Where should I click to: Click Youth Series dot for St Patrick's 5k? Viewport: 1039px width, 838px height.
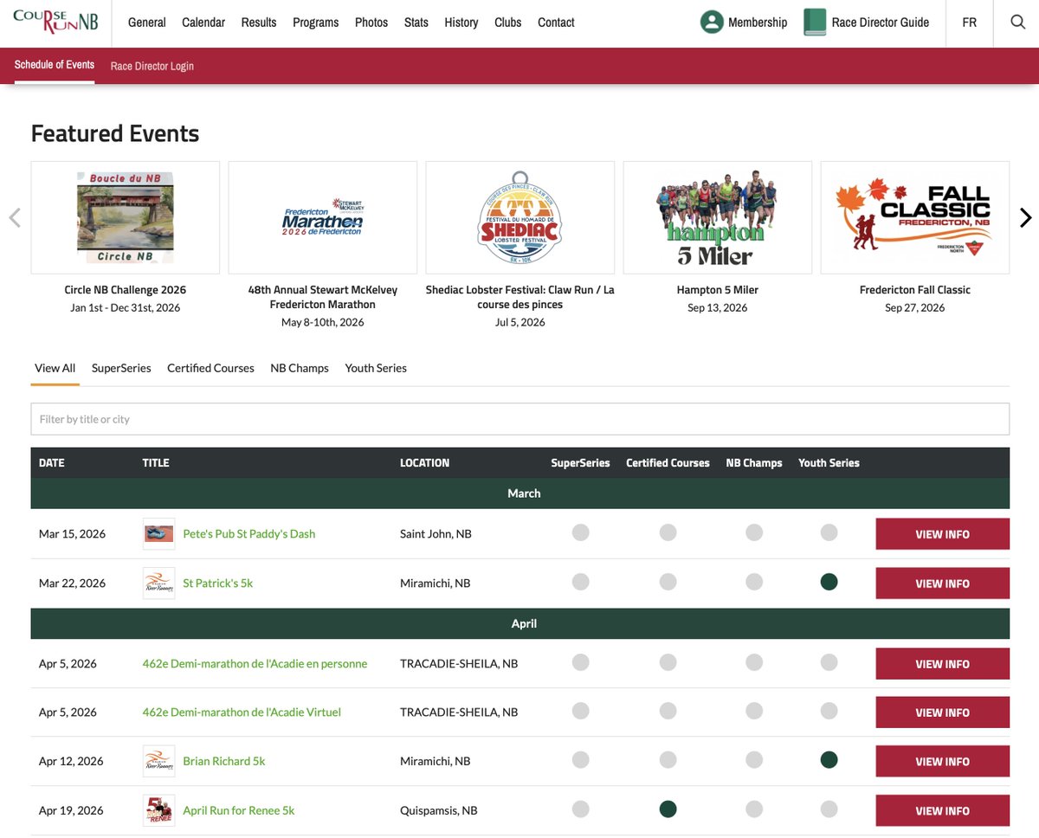829,583
